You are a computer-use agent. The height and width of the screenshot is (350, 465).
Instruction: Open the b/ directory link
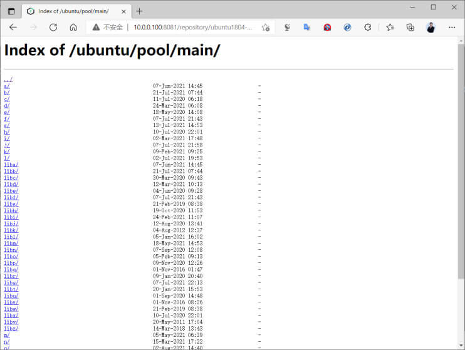pos(7,93)
